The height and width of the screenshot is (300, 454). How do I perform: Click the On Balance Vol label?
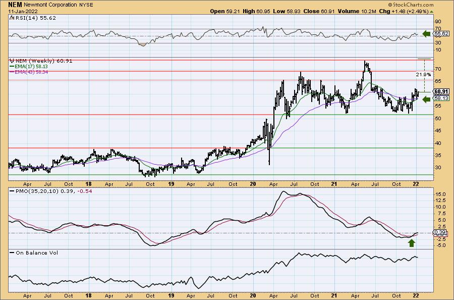(37, 253)
